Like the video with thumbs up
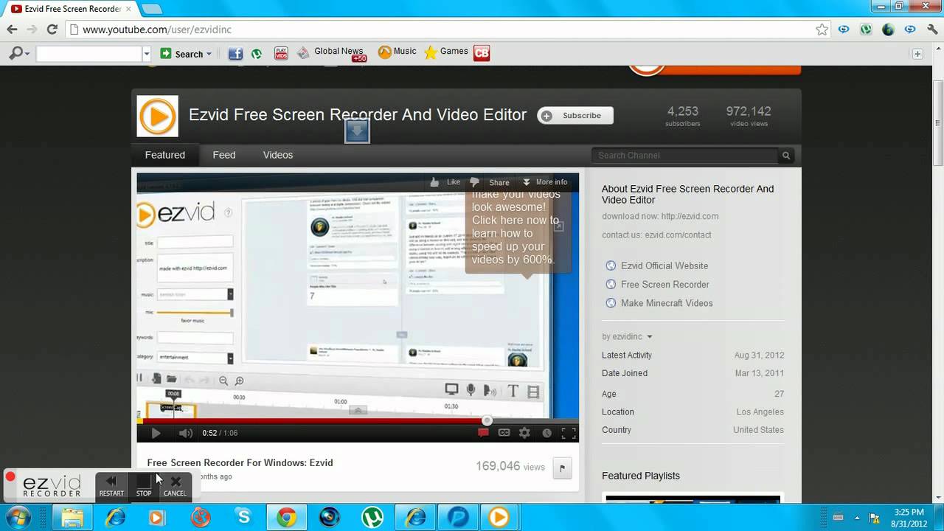This screenshot has height=531, width=944. [445, 182]
